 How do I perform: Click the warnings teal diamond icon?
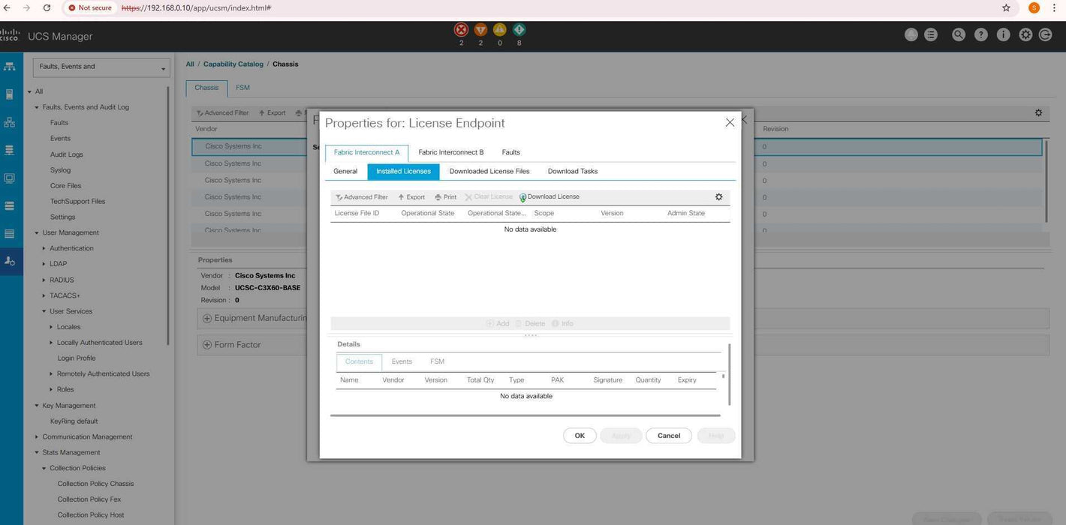[519, 30]
